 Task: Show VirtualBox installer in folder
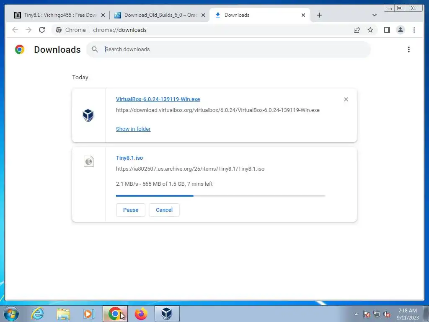(133, 129)
